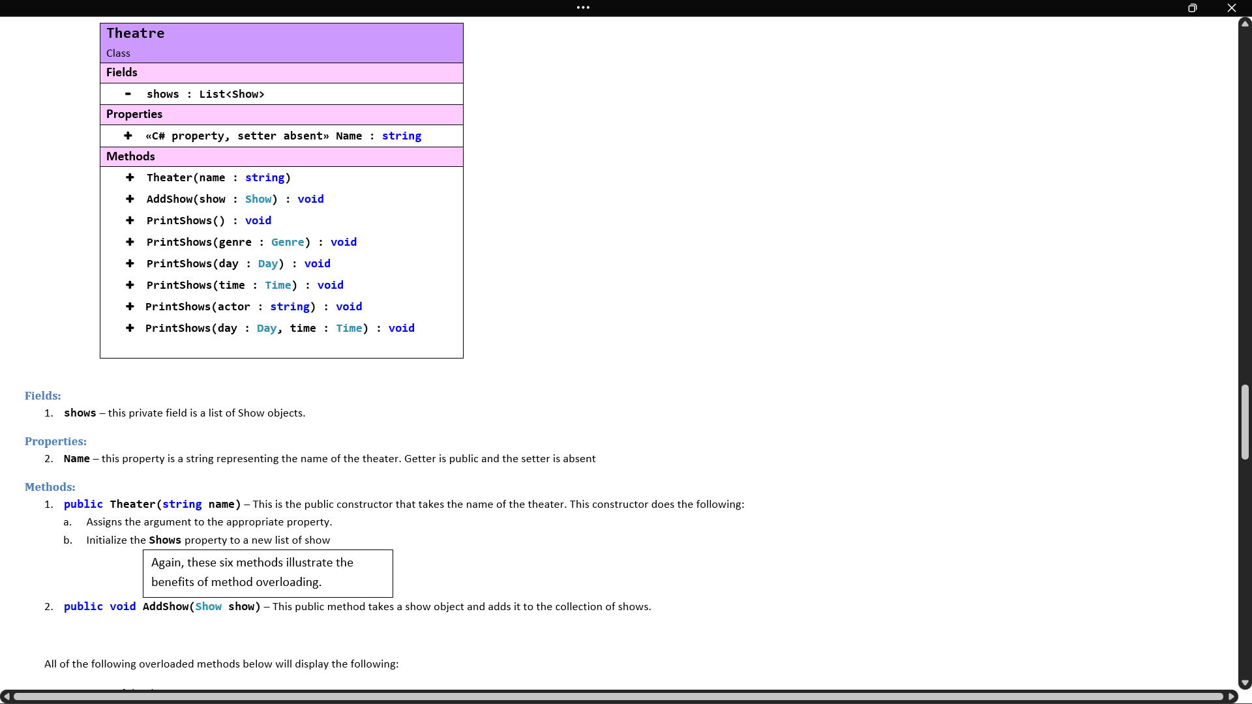
Task: Click 'All of the following overloaded methods' sentence
Action: [x=222, y=664]
